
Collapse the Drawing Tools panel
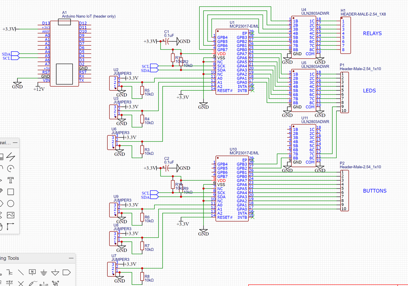(15, 142)
